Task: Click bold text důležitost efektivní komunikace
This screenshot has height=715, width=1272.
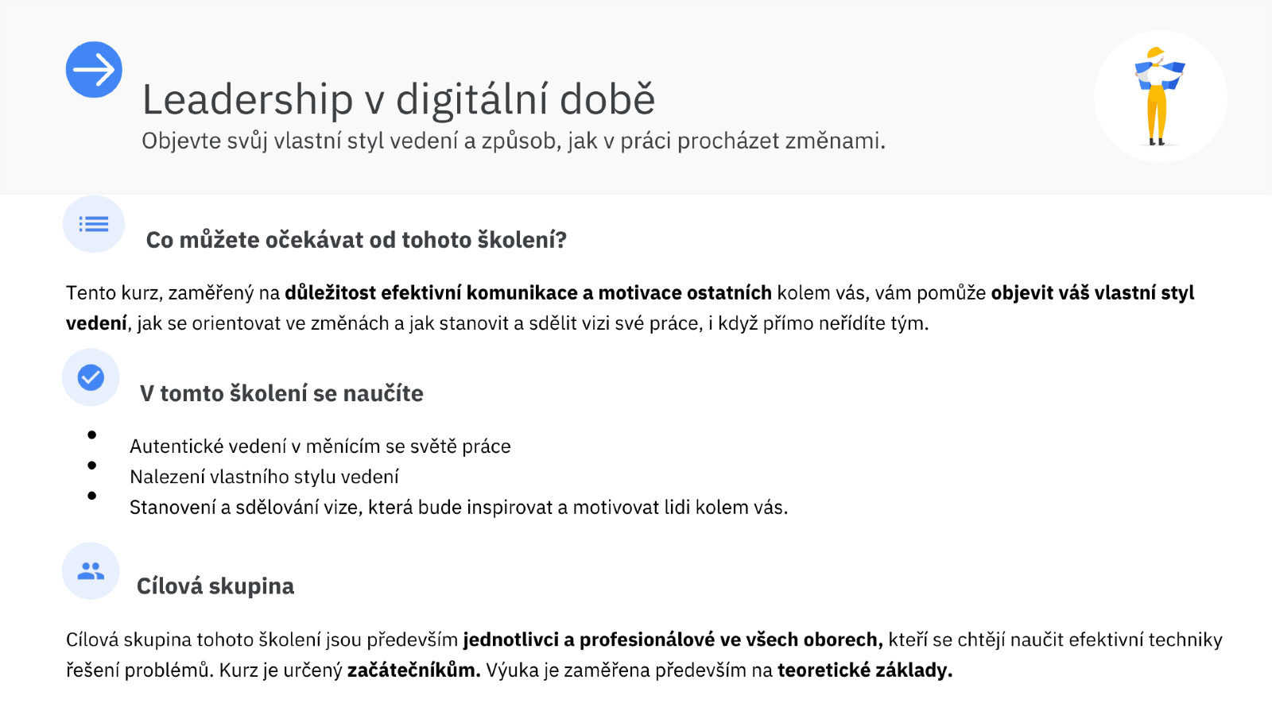Action: pos(431,292)
